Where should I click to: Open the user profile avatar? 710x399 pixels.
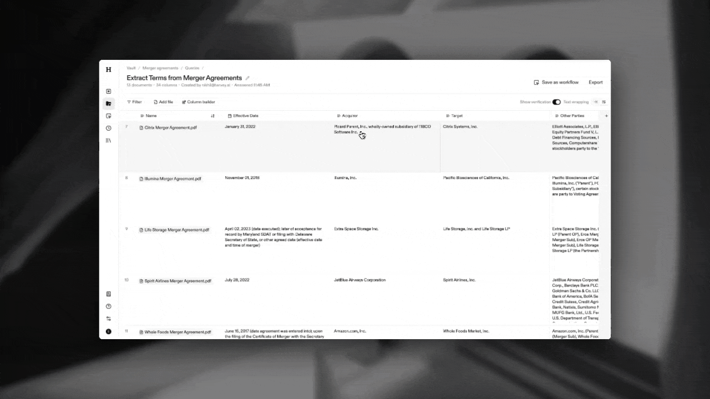[108, 331]
